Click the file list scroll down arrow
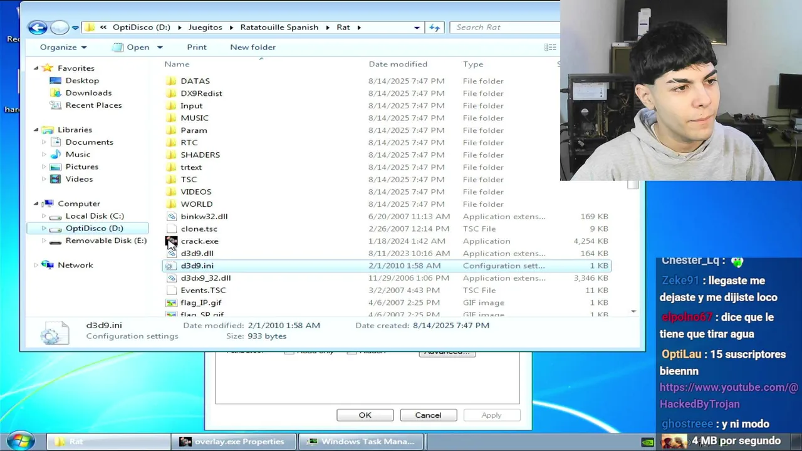The width and height of the screenshot is (802, 451). (633, 311)
